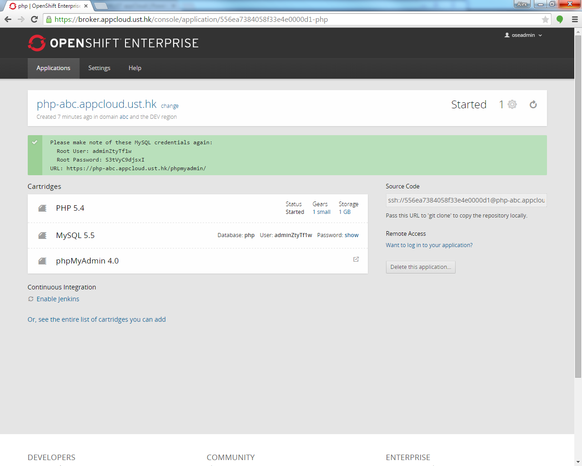Image resolution: width=582 pixels, height=466 pixels.
Task: Click Enable Jenkins link
Action: point(58,299)
